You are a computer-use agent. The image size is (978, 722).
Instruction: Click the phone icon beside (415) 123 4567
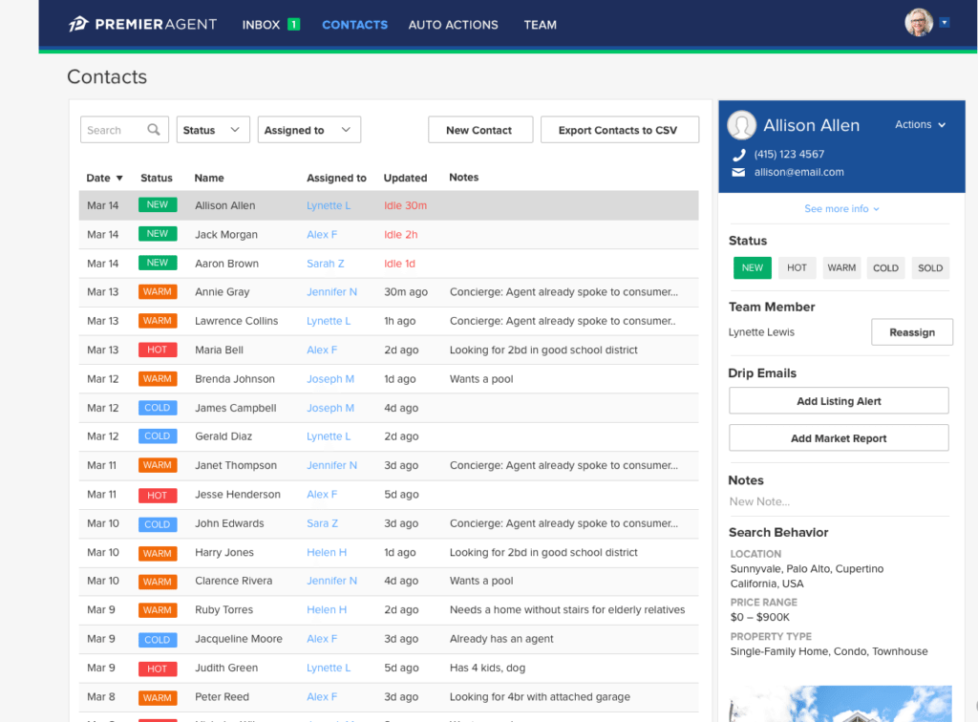tap(737, 154)
